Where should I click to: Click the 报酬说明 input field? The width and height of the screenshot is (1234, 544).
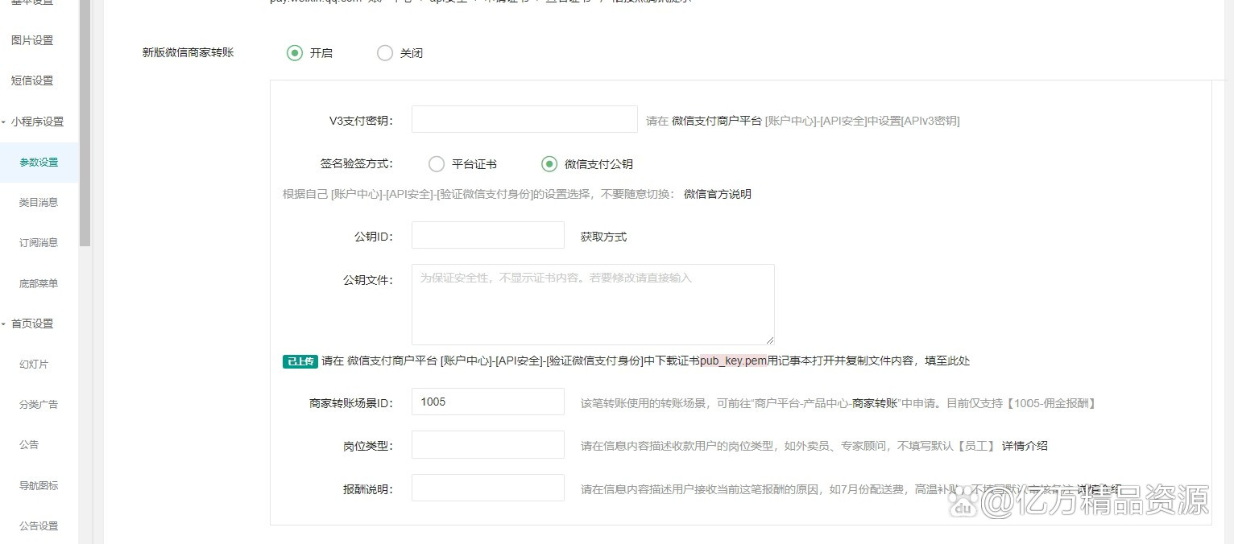pyautogui.click(x=488, y=488)
